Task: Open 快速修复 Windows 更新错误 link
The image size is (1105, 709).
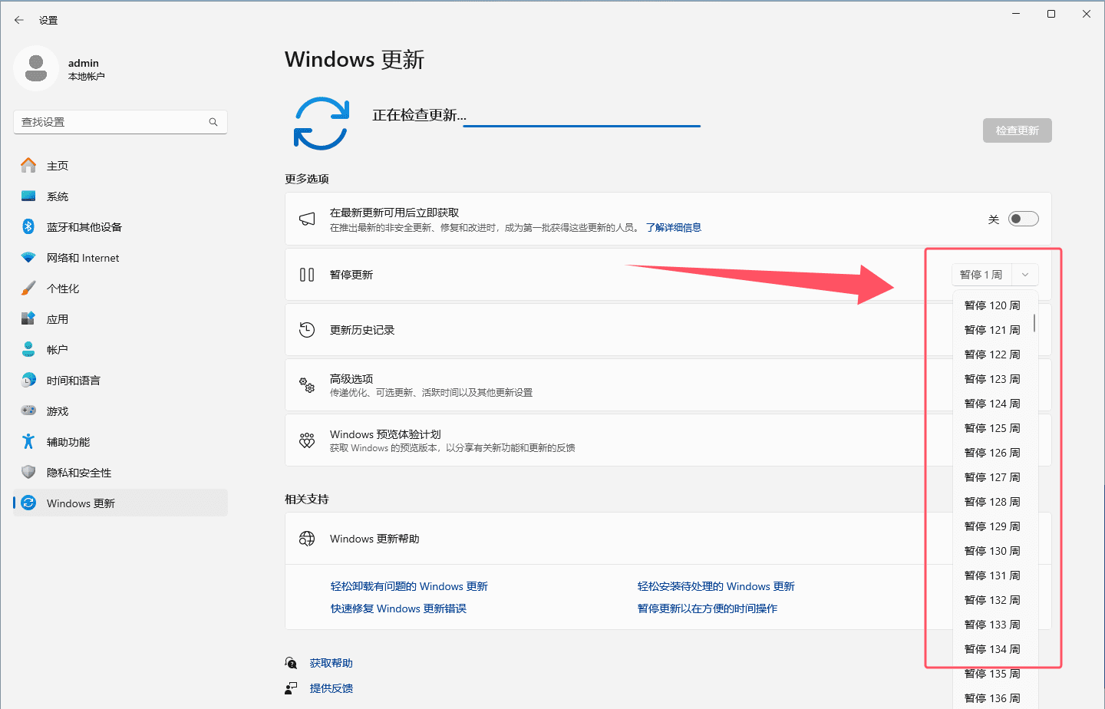Action: pyautogui.click(x=398, y=608)
